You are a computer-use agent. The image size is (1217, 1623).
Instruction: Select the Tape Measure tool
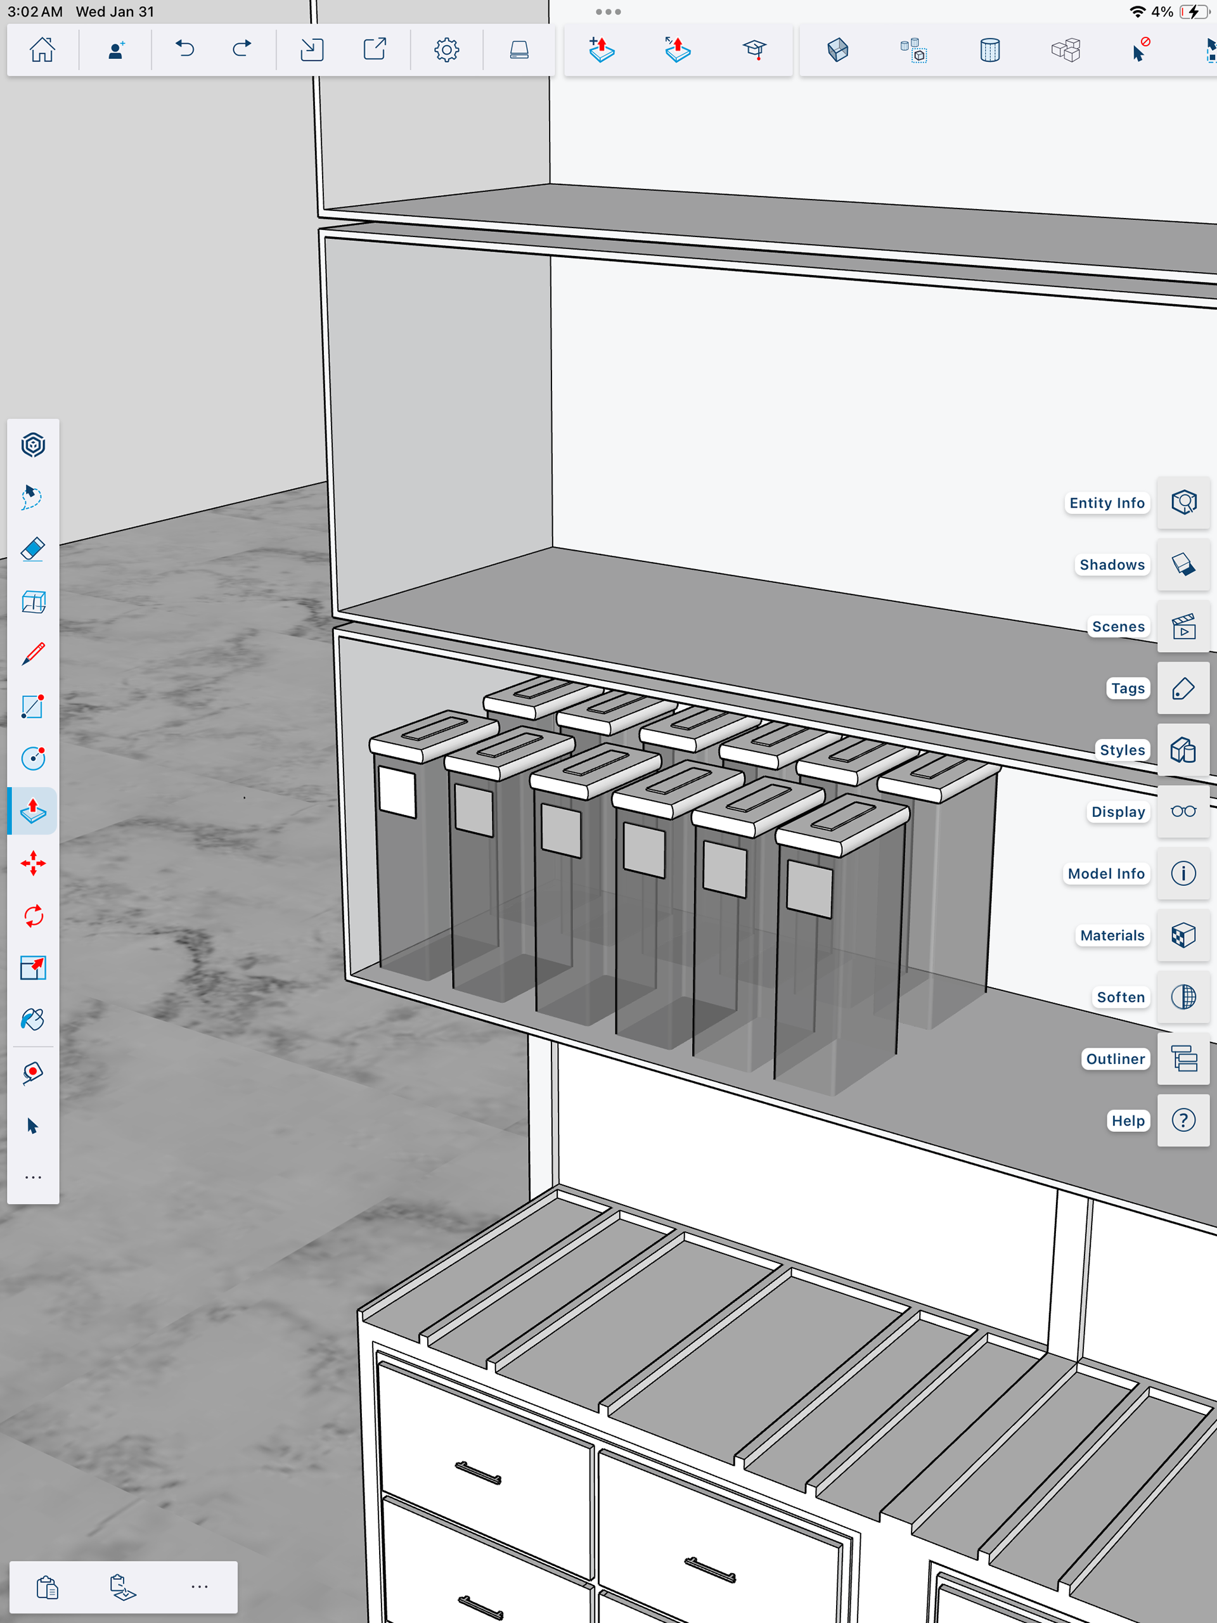(33, 1073)
